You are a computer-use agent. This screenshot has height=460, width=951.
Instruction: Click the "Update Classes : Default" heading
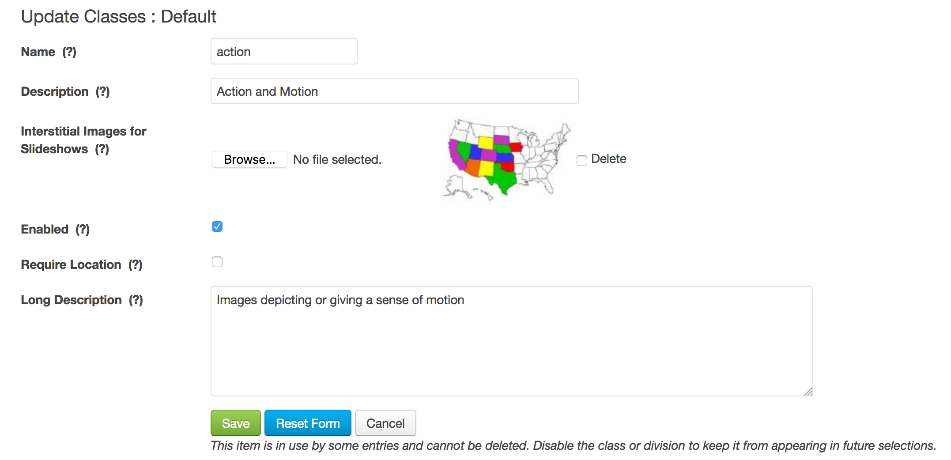click(119, 17)
